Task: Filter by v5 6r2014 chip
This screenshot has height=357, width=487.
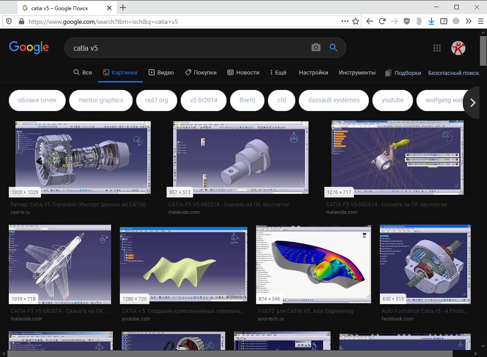Action: pos(204,100)
